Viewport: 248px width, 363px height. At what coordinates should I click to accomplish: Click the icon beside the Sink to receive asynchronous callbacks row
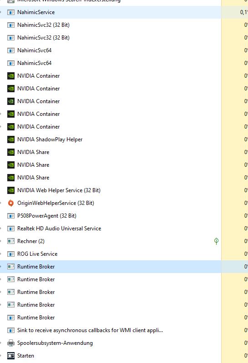click(10, 330)
